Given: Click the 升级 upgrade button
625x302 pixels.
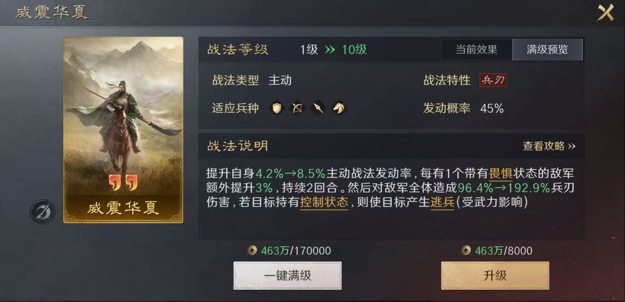Looking at the screenshot, I should pyautogui.click(x=495, y=276).
